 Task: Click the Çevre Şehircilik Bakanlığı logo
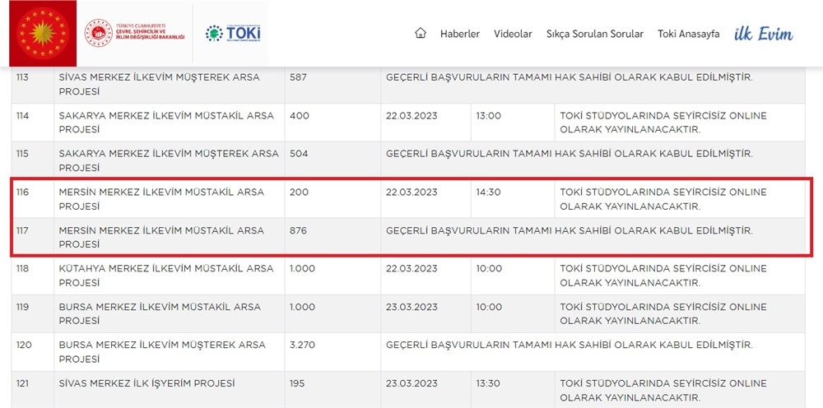click(x=134, y=34)
